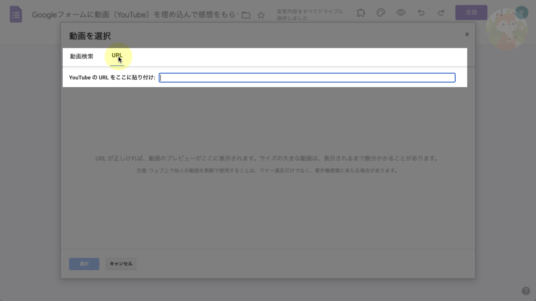
Task: Open the Y account avatar
Action: coord(521,13)
